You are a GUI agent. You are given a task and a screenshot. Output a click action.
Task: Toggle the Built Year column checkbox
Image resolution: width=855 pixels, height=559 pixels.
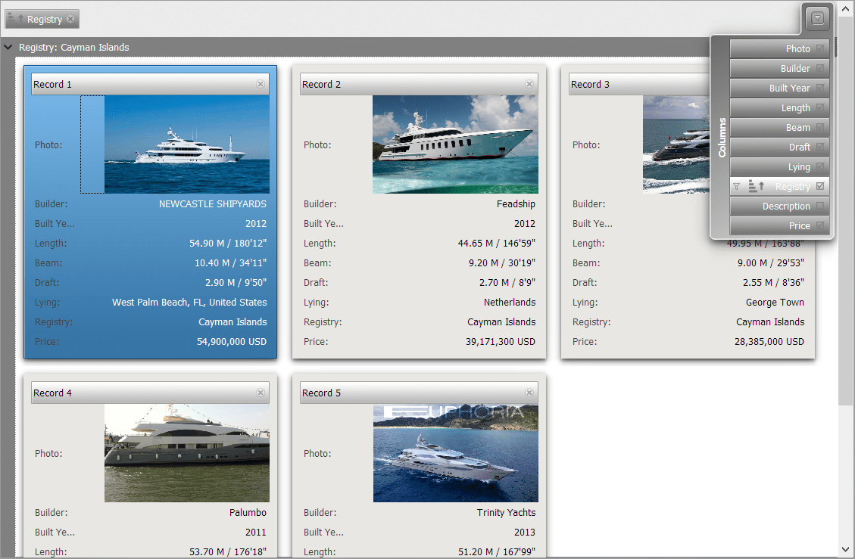[x=820, y=88]
